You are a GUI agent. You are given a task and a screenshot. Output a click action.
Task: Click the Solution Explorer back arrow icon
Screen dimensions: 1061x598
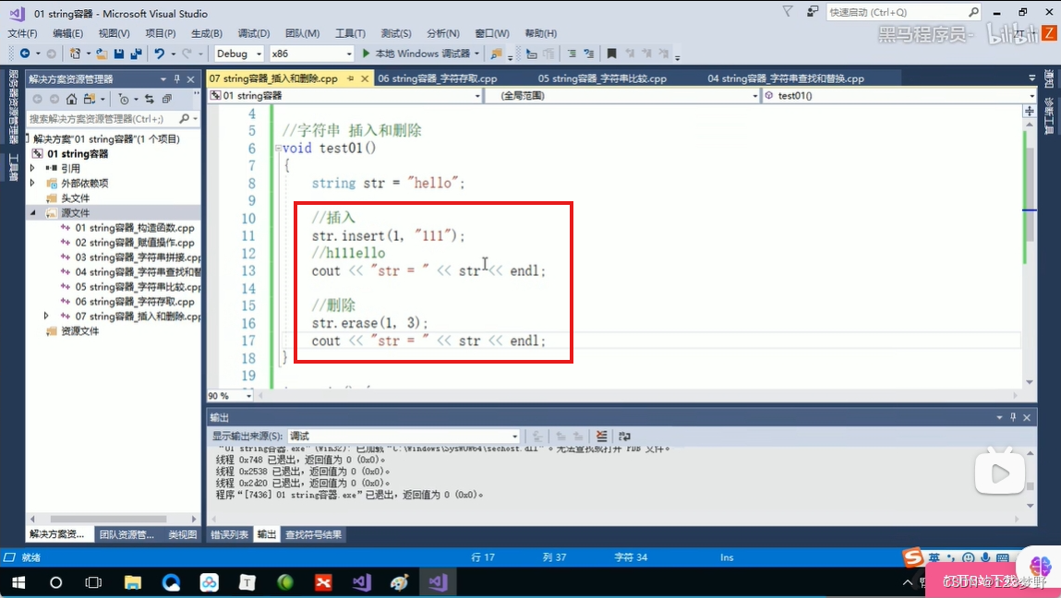coord(37,99)
